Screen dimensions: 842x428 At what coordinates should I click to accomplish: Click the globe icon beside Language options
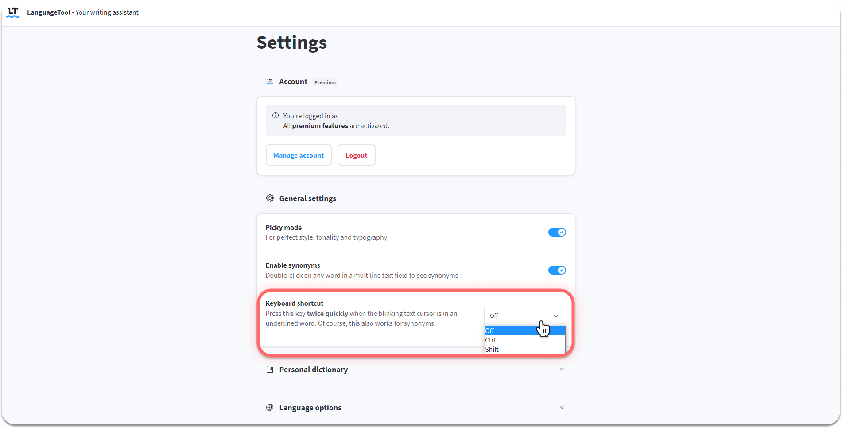(x=270, y=407)
